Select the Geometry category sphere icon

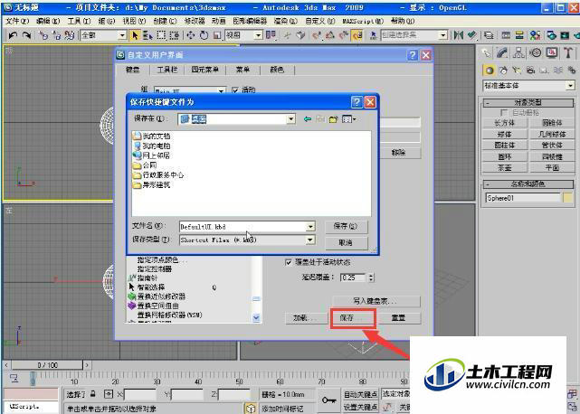490,71
